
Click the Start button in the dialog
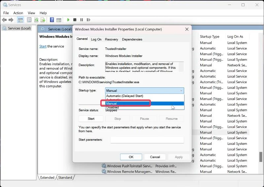91,119
